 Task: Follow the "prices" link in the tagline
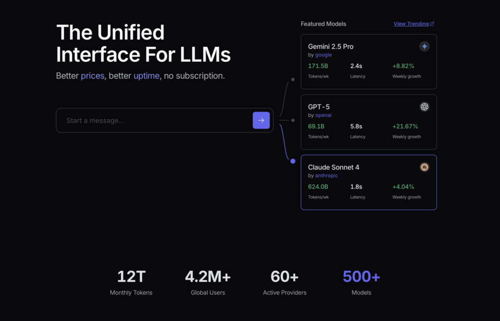[x=92, y=76]
